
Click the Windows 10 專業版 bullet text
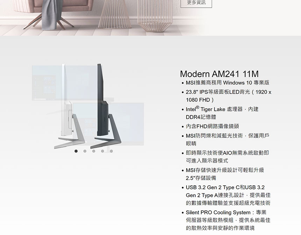tap(227, 83)
